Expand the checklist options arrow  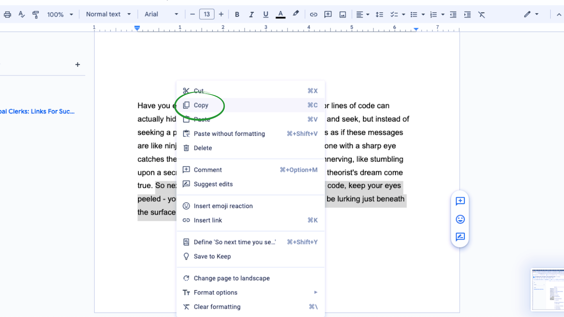(x=403, y=14)
